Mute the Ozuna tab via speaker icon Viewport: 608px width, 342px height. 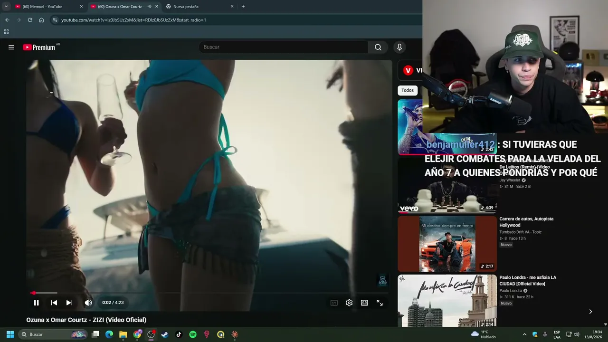coord(149,7)
